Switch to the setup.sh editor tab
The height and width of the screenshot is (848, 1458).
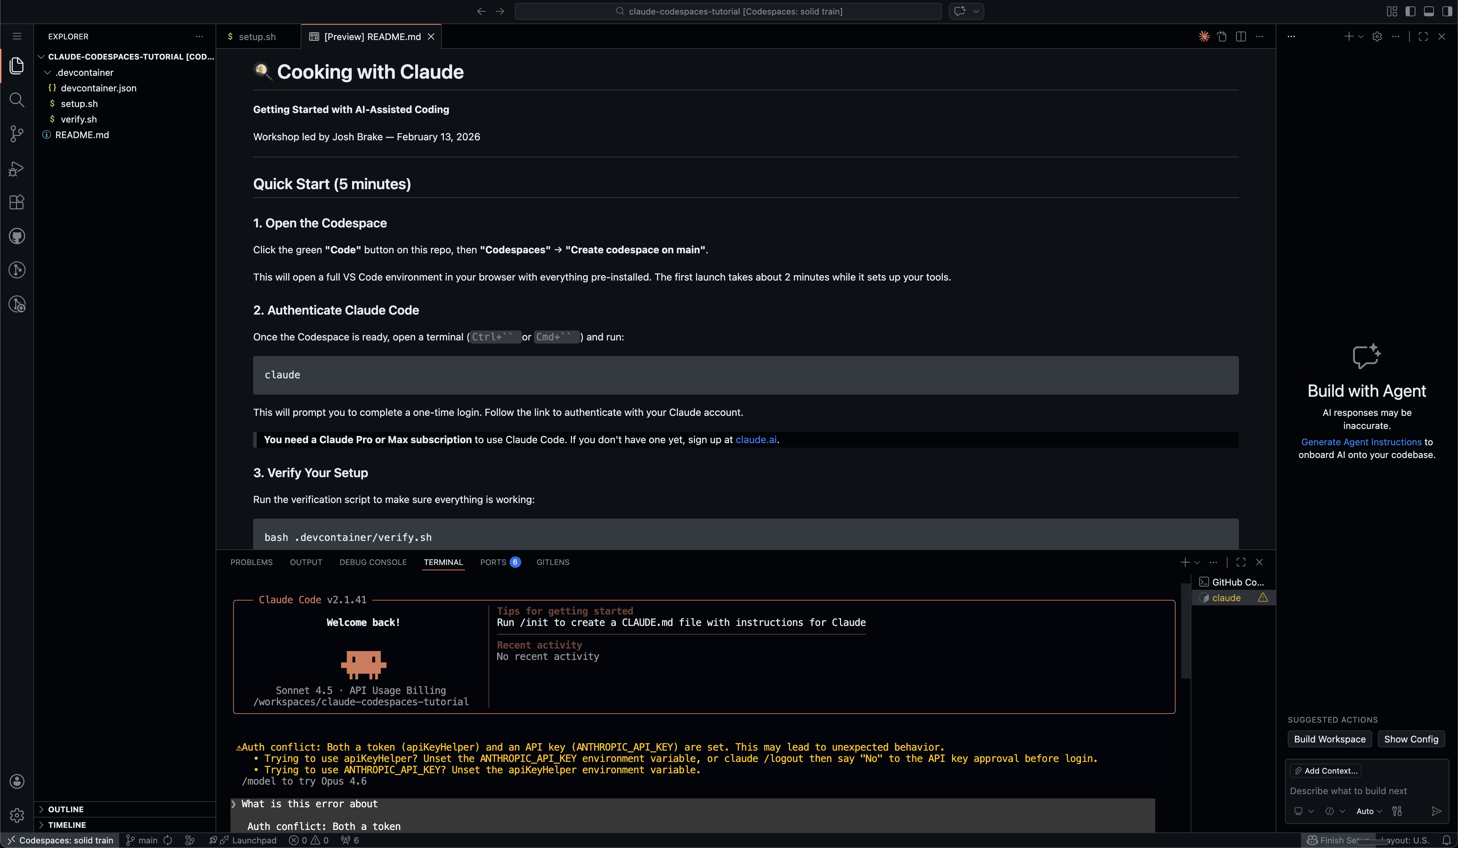[x=258, y=36]
